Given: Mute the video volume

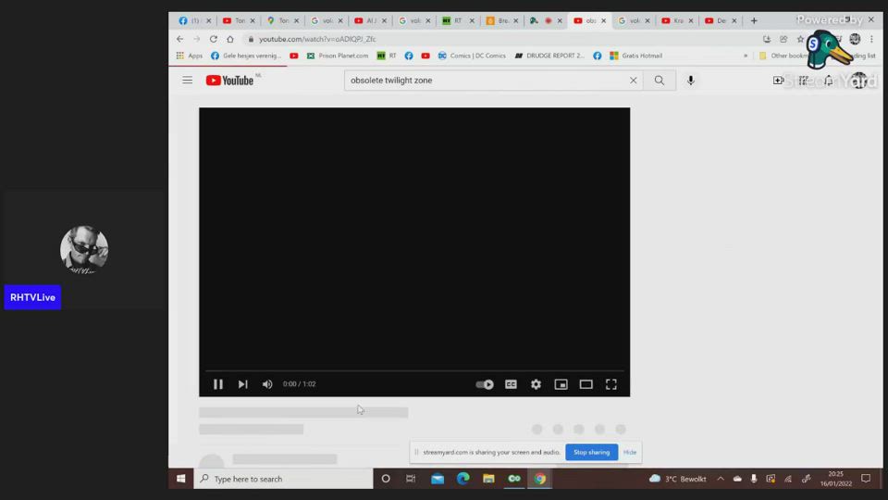Looking at the screenshot, I should coord(267,384).
